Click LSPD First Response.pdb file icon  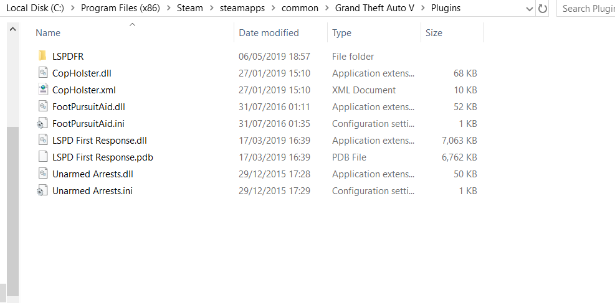click(x=43, y=157)
